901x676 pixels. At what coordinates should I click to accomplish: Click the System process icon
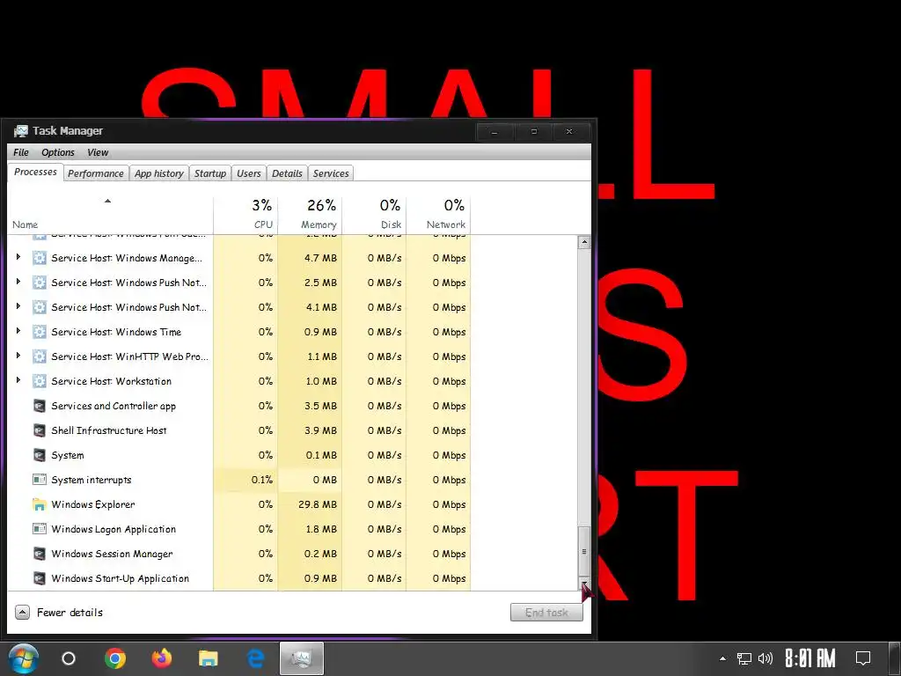[x=39, y=455]
